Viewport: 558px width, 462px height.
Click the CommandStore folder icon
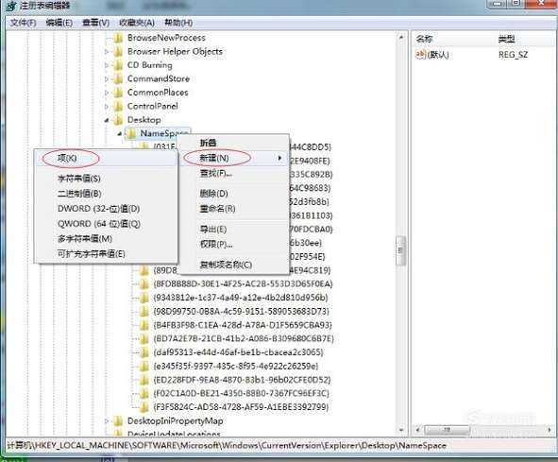pos(118,78)
